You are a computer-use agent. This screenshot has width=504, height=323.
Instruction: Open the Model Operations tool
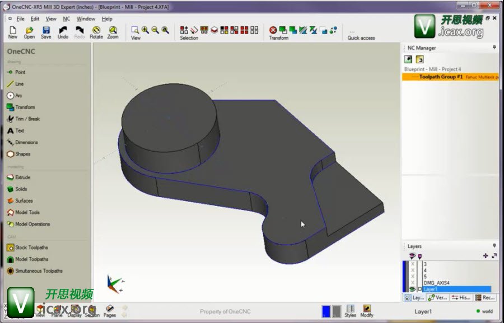pyautogui.click(x=32, y=224)
